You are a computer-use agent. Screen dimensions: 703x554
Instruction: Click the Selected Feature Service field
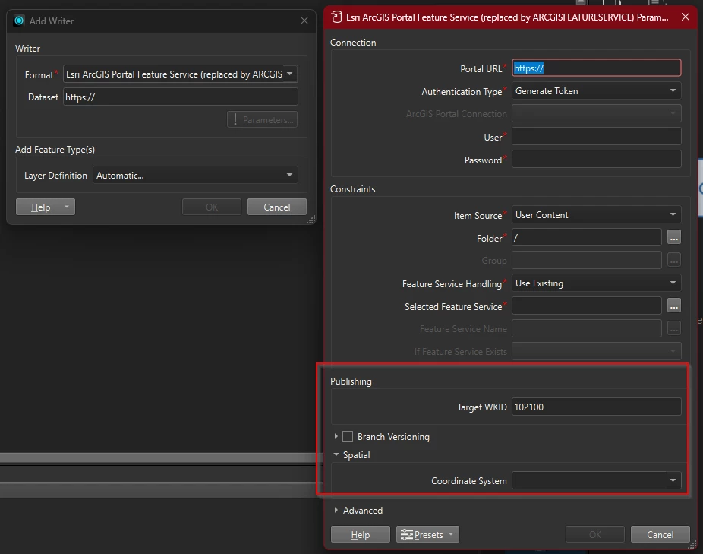click(x=586, y=306)
